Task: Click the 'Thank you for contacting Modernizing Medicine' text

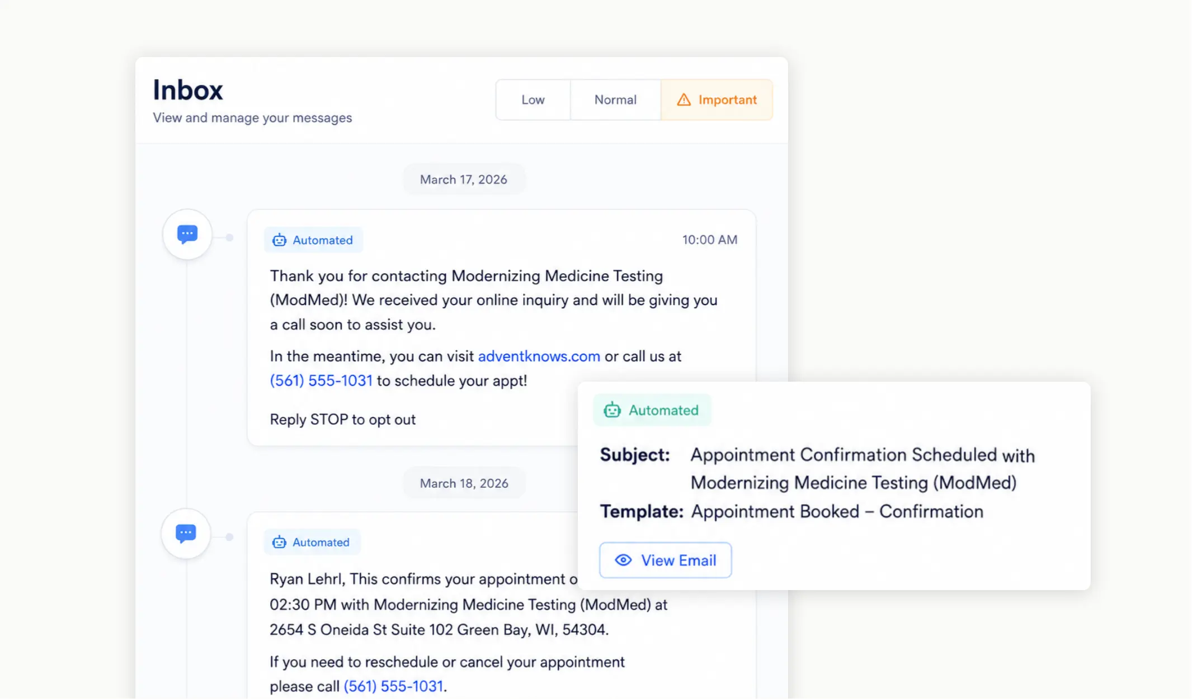Action: click(439, 276)
